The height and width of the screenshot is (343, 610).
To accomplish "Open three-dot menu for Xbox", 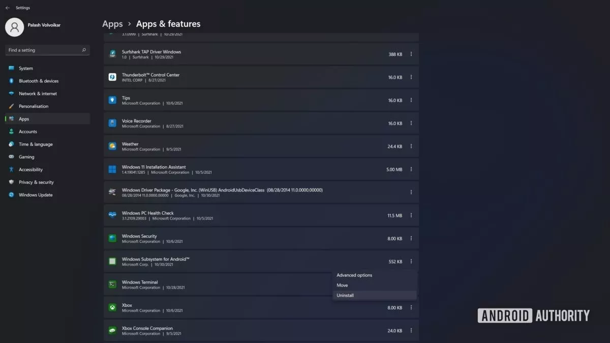I will click(x=411, y=307).
